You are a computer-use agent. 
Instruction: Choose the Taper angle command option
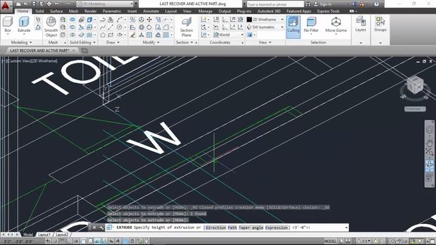click(251, 227)
